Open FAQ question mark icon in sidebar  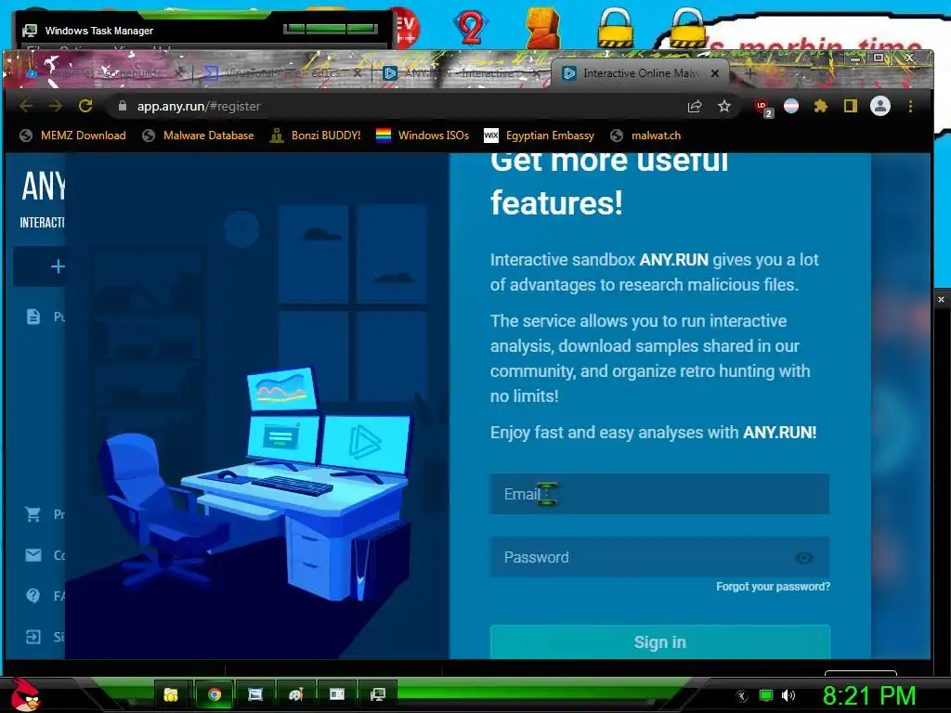[33, 595]
